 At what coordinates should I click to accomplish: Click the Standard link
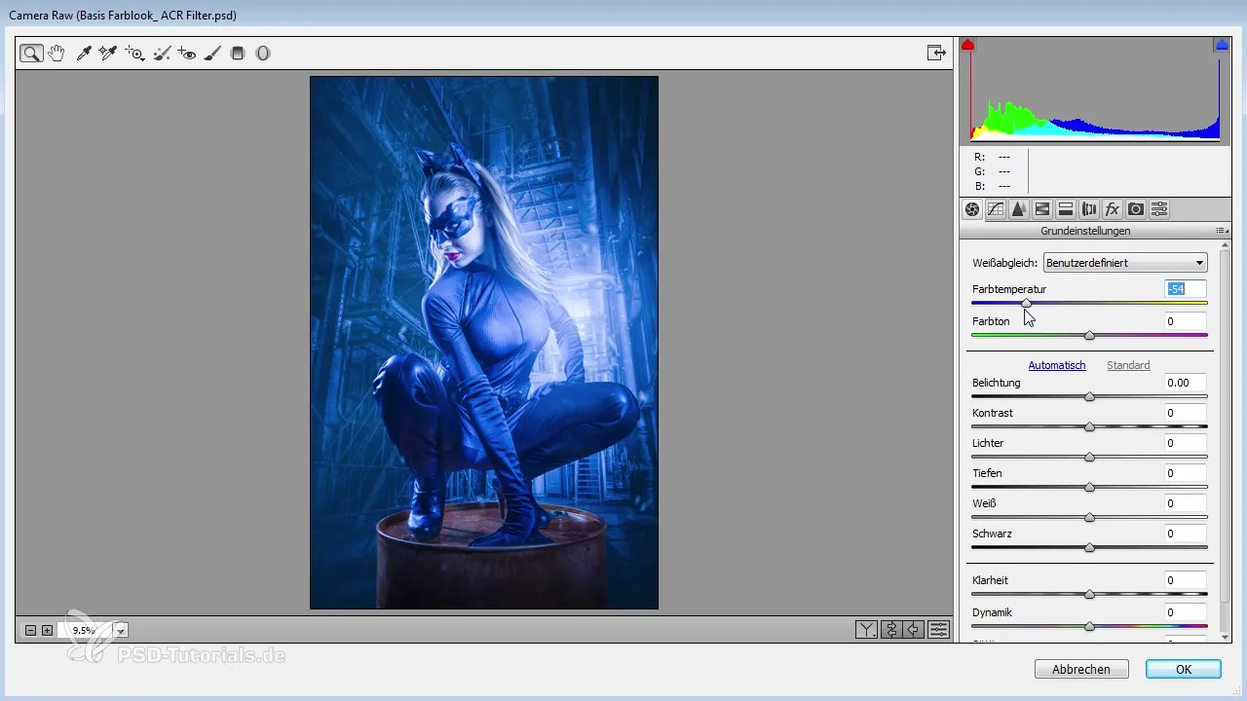[x=1128, y=365]
